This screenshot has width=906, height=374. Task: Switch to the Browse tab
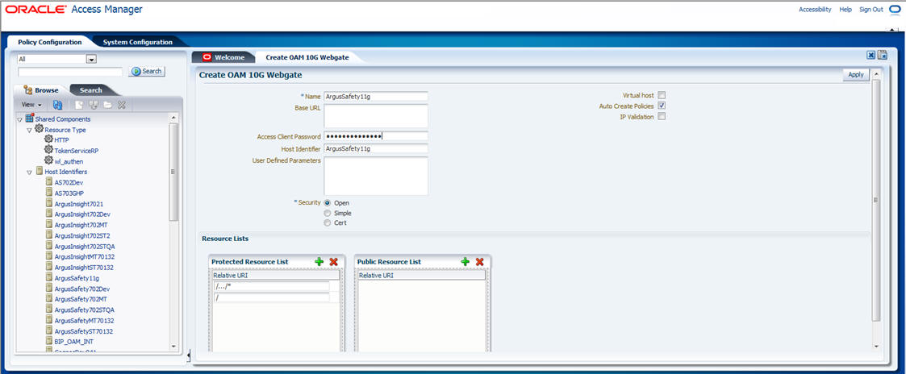point(42,90)
